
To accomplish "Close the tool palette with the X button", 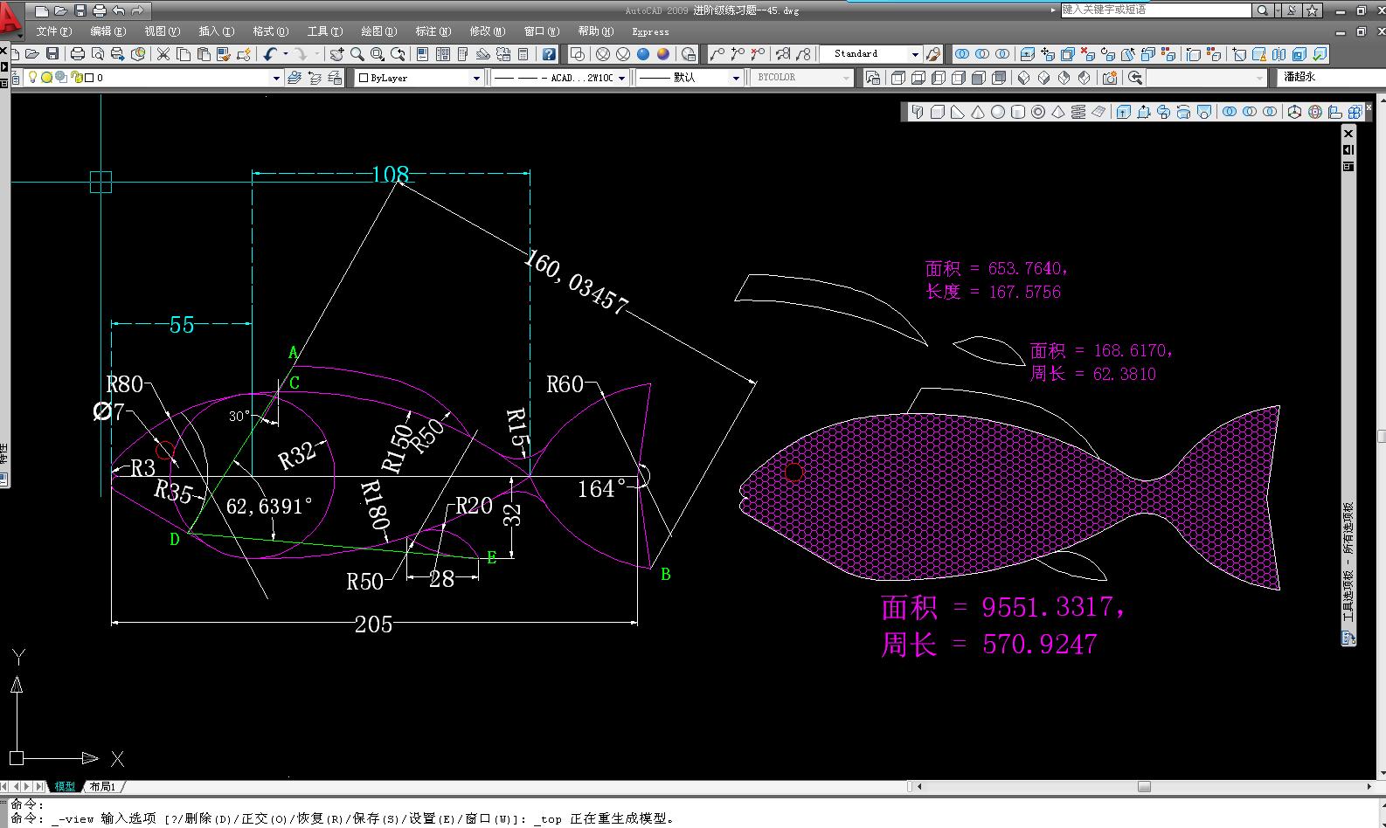I will tap(1348, 134).
